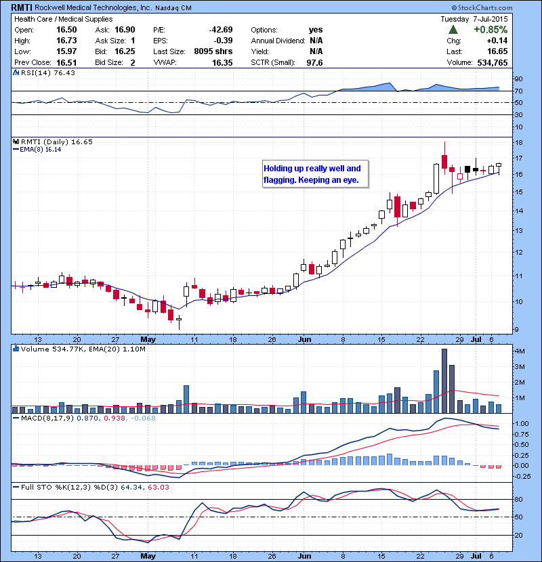This screenshot has height=562, width=542.
Task: Click the candlestick icon beside RMTI (Daily)
Action: [x=16, y=142]
